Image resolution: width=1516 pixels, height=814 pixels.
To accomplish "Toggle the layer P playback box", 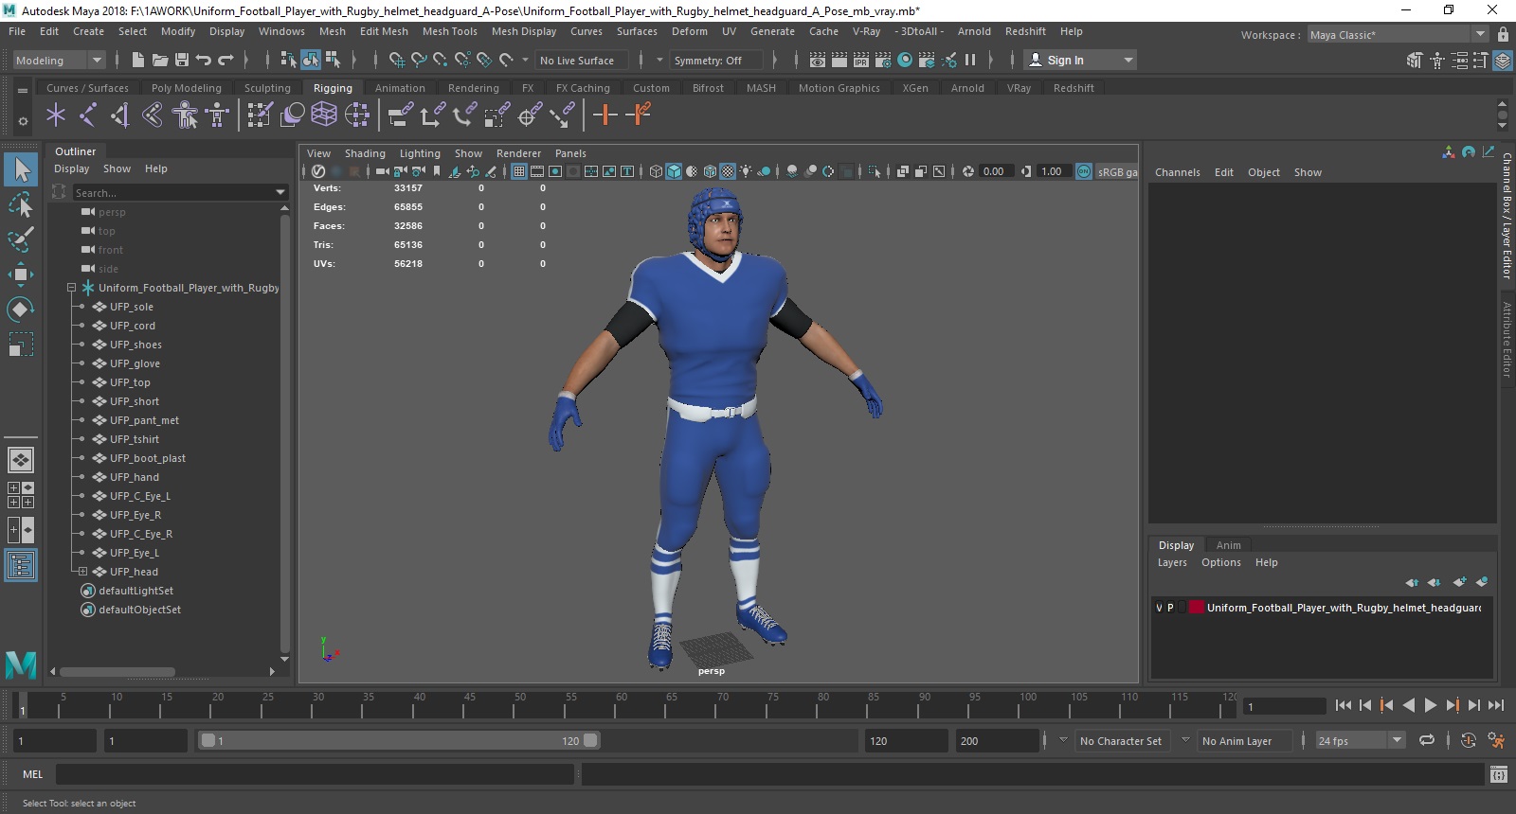I will click(x=1170, y=608).
